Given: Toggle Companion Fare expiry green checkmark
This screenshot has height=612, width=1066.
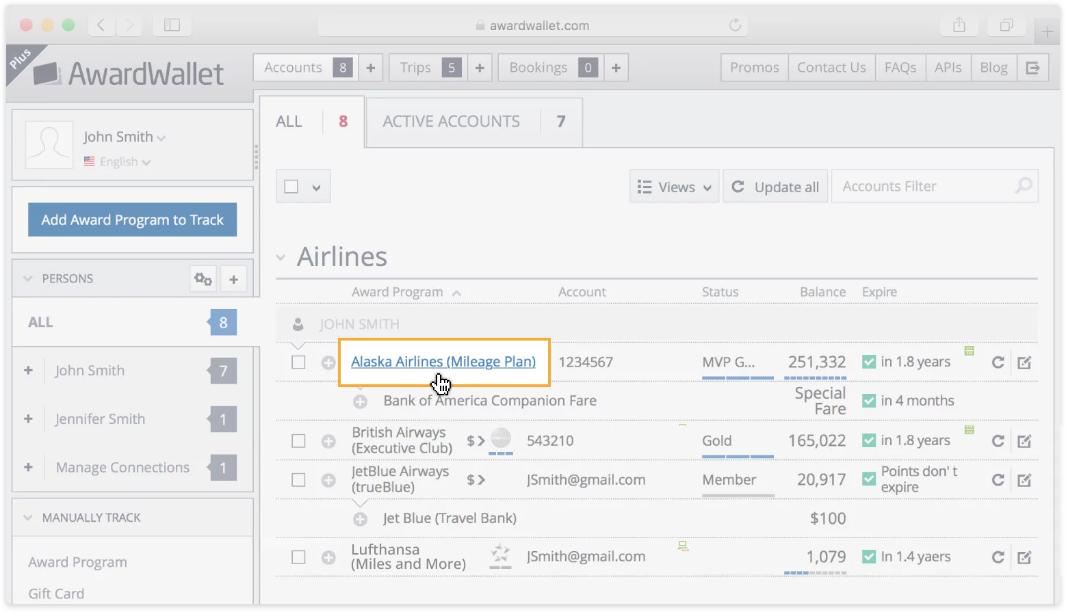Looking at the screenshot, I should (x=869, y=401).
